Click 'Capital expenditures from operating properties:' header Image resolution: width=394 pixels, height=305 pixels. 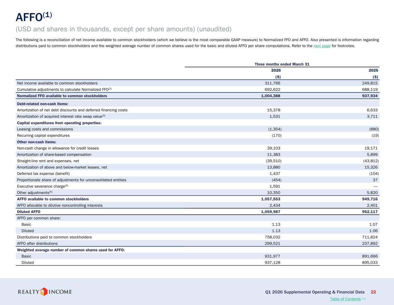[x=59, y=123]
